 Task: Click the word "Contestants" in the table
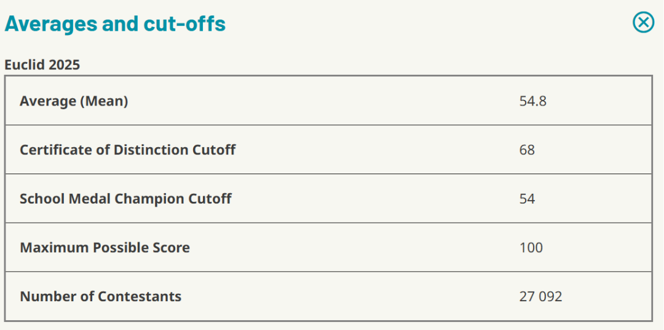(141, 297)
